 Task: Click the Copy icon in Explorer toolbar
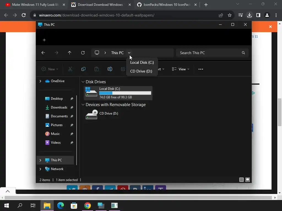pos(83,69)
